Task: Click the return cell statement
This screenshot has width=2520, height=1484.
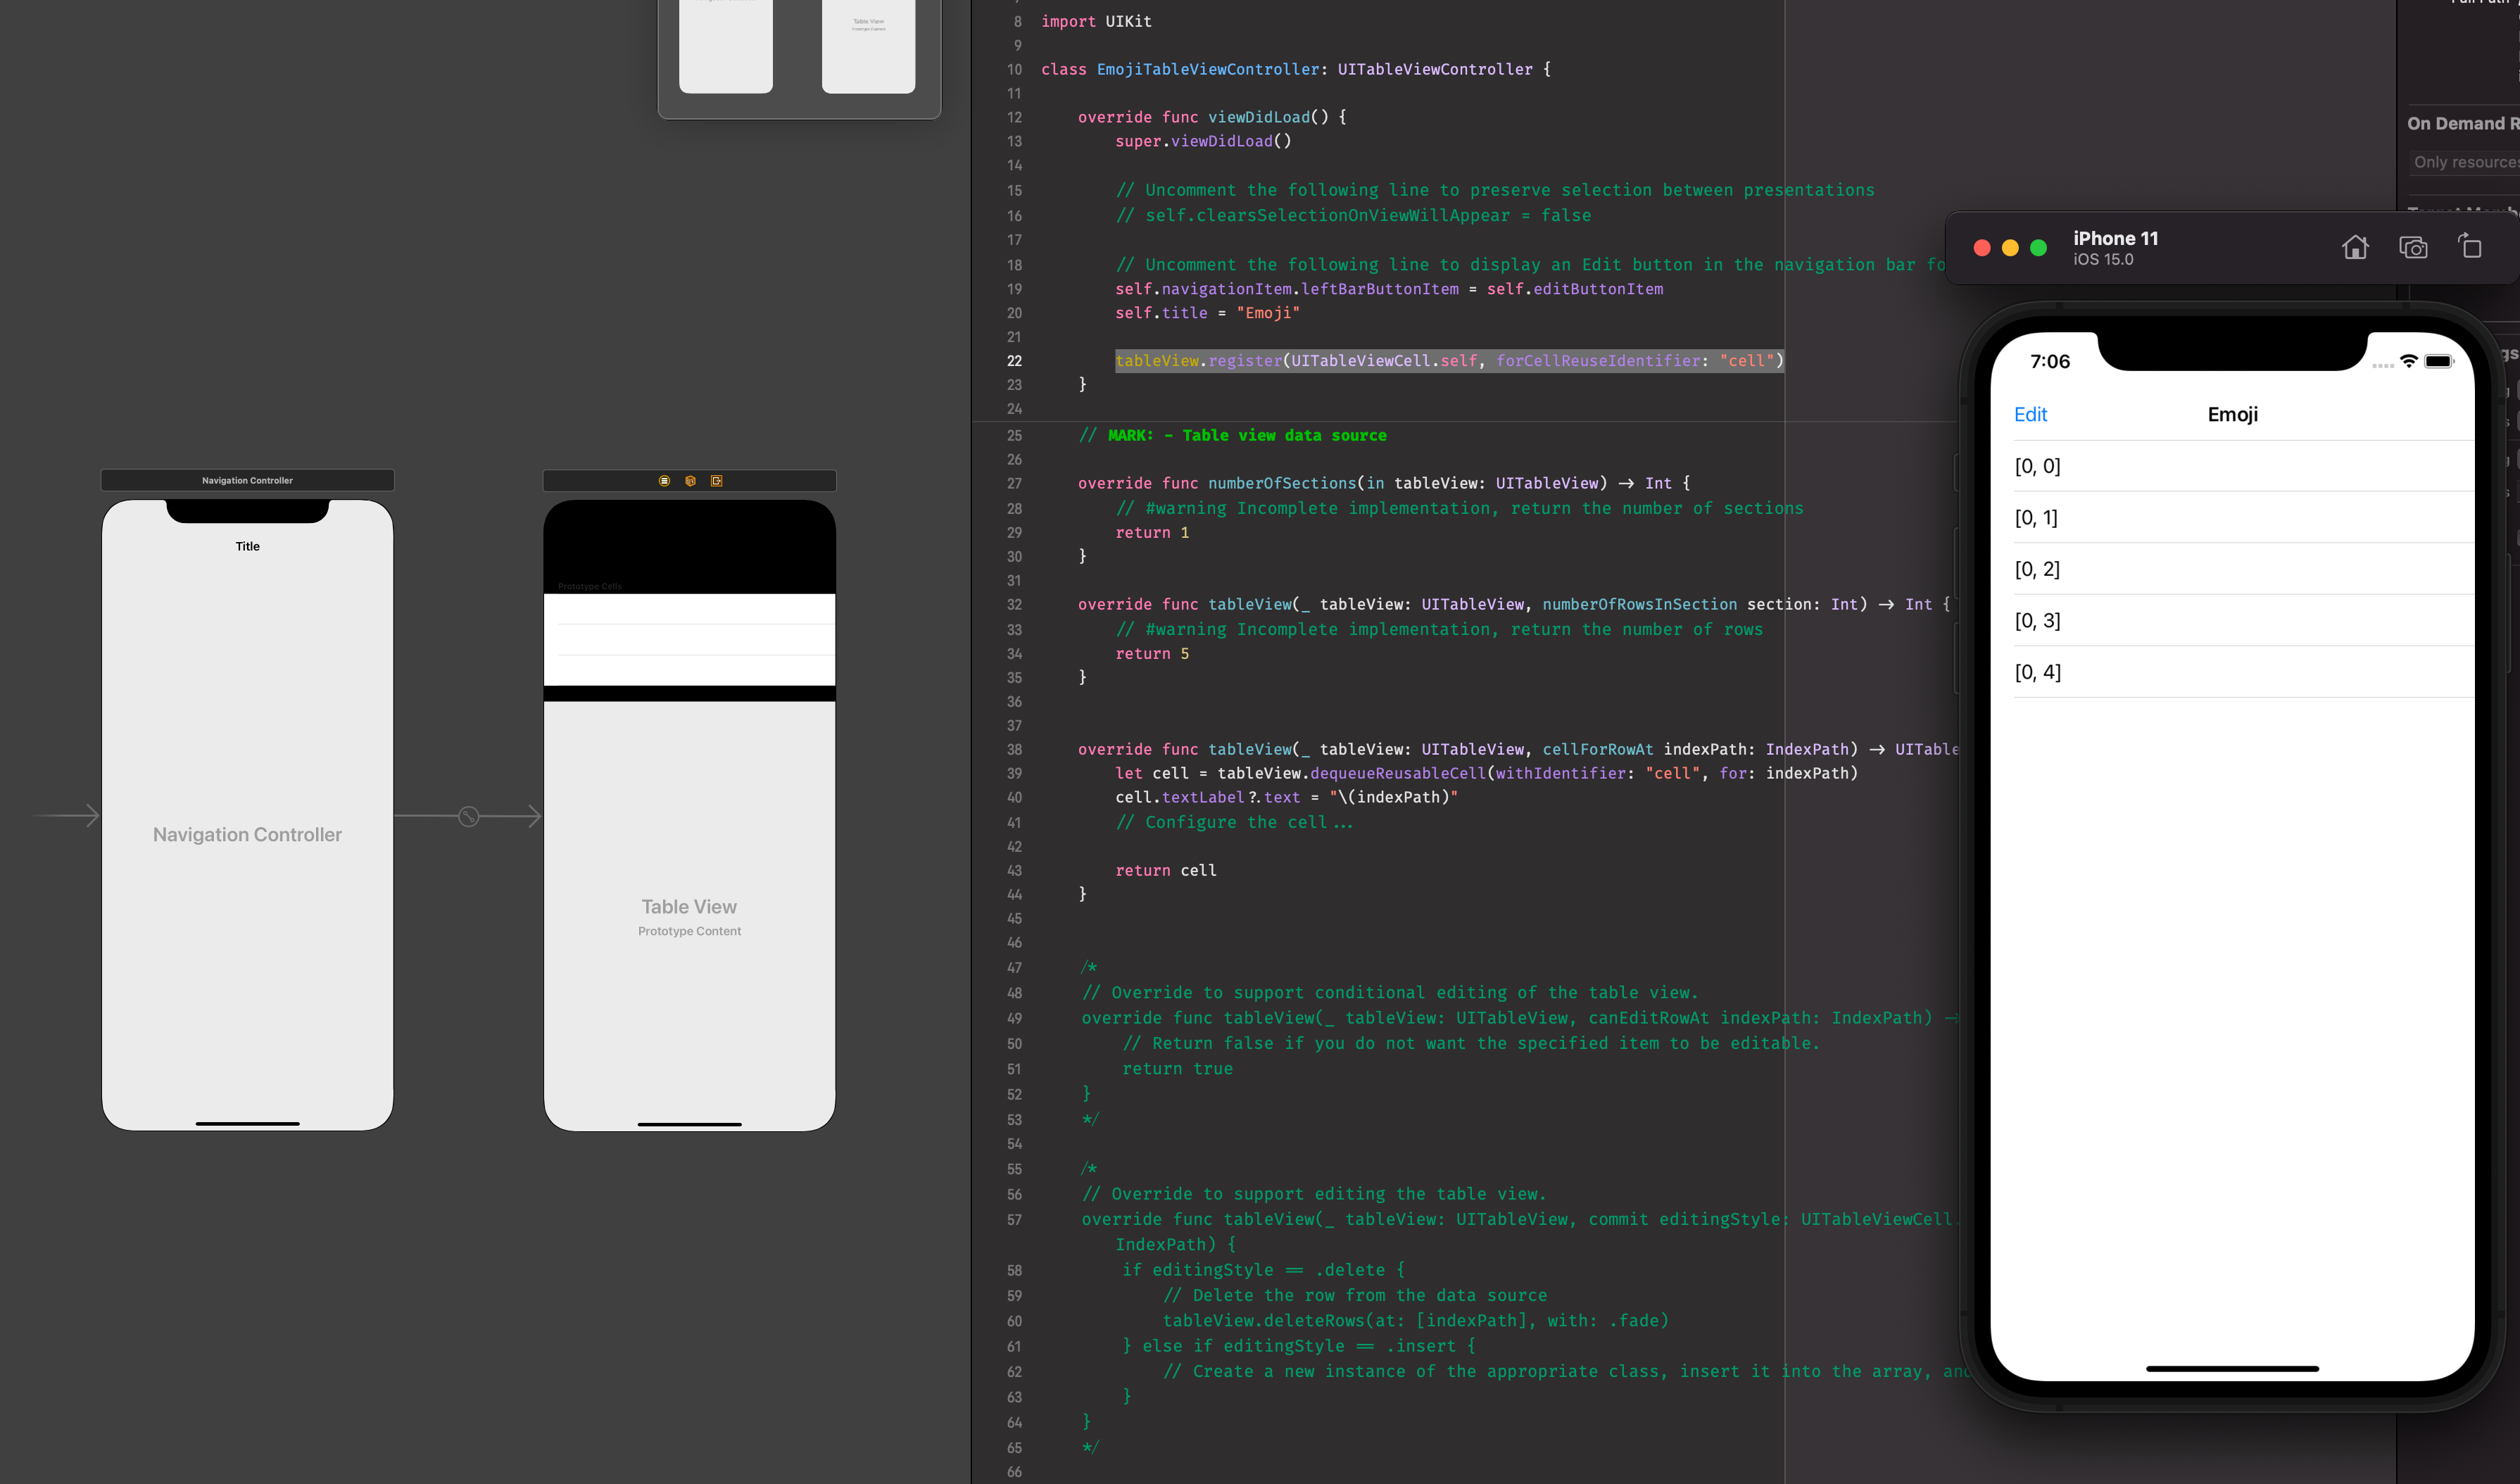Action: tap(1166, 870)
